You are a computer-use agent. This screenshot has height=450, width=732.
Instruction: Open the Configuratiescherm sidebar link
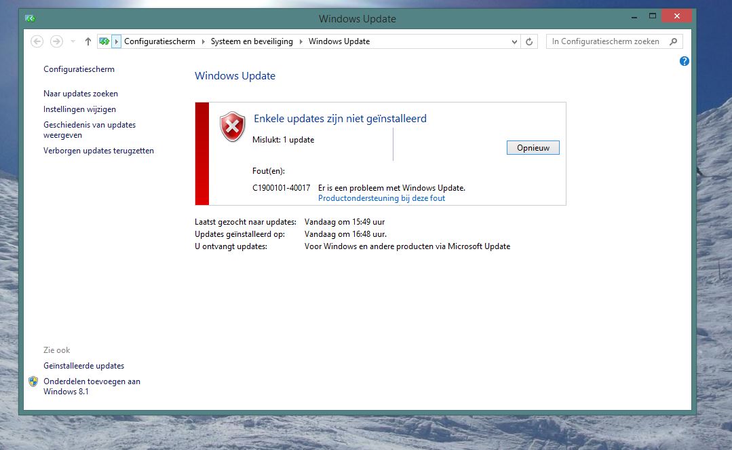[x=79, y=69]
